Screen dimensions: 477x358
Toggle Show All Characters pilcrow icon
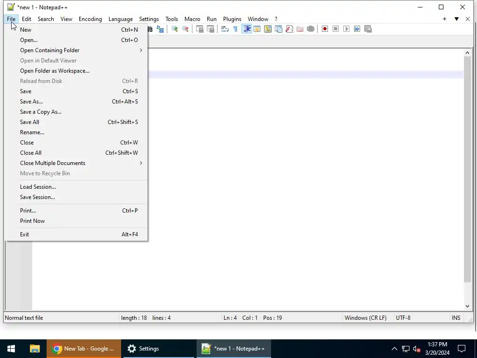click(x=235, y=29)
